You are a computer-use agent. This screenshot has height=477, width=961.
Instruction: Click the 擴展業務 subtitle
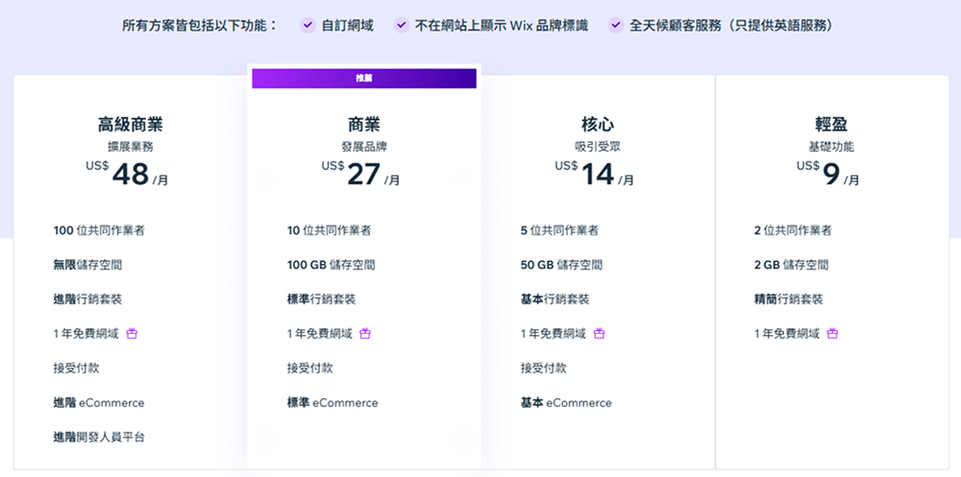click(x=130, y=147)
